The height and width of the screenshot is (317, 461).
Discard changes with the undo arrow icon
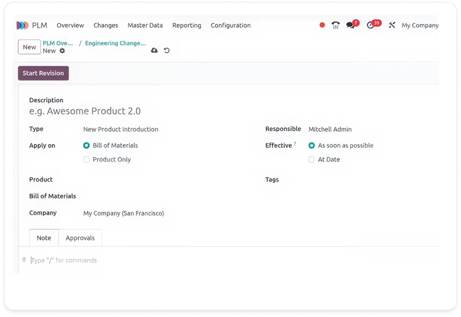pyautogui.click(x=167, y=51)
